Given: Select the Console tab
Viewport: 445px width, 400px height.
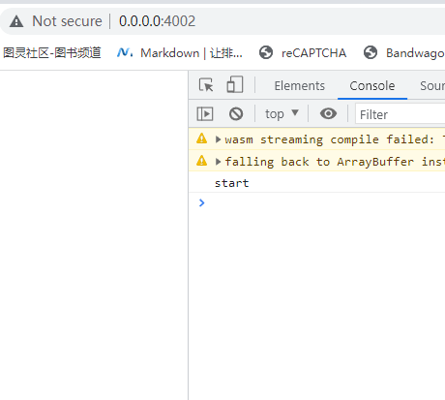Looking at the screenshot, I should pyautogui.click(x=372, y=86).
